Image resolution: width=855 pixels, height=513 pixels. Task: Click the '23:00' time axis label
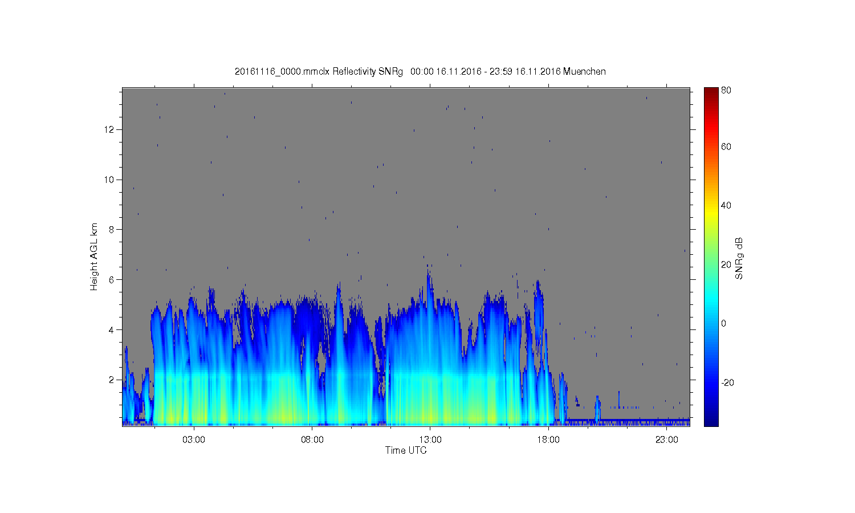tap(667, 439)
